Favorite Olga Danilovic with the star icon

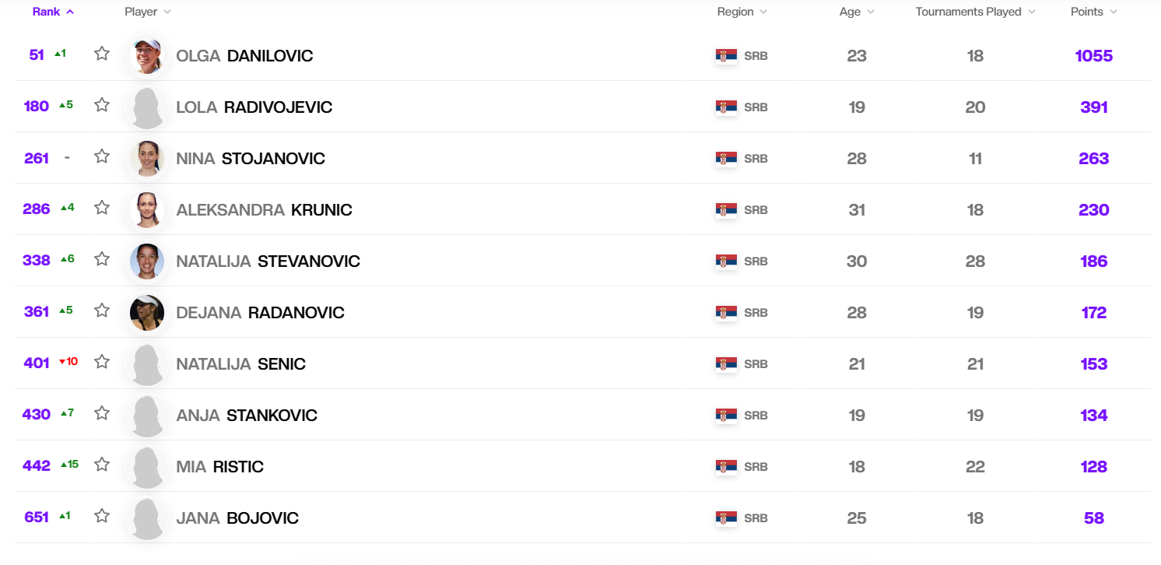coord(102,54)
